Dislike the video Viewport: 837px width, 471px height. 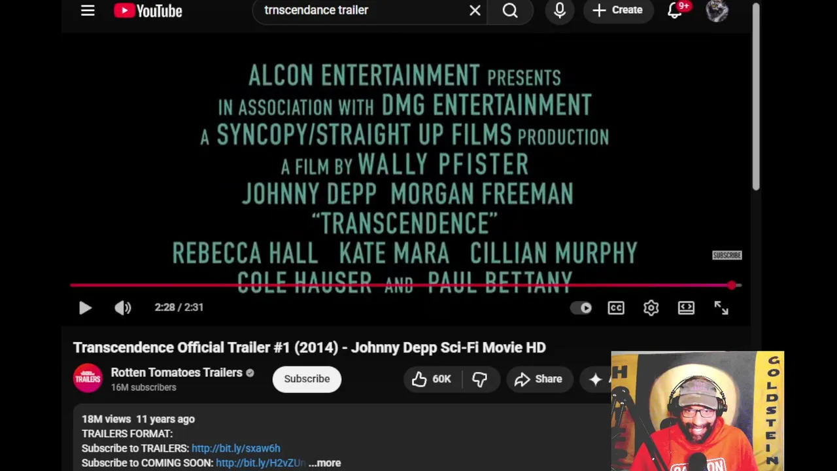pos(479,379)
